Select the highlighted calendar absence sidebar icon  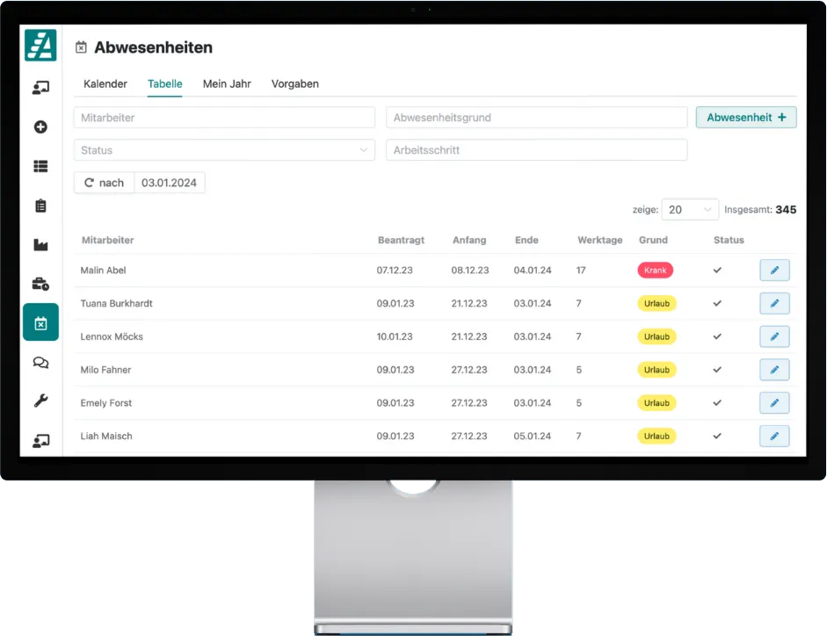click(x=40, y=322)
